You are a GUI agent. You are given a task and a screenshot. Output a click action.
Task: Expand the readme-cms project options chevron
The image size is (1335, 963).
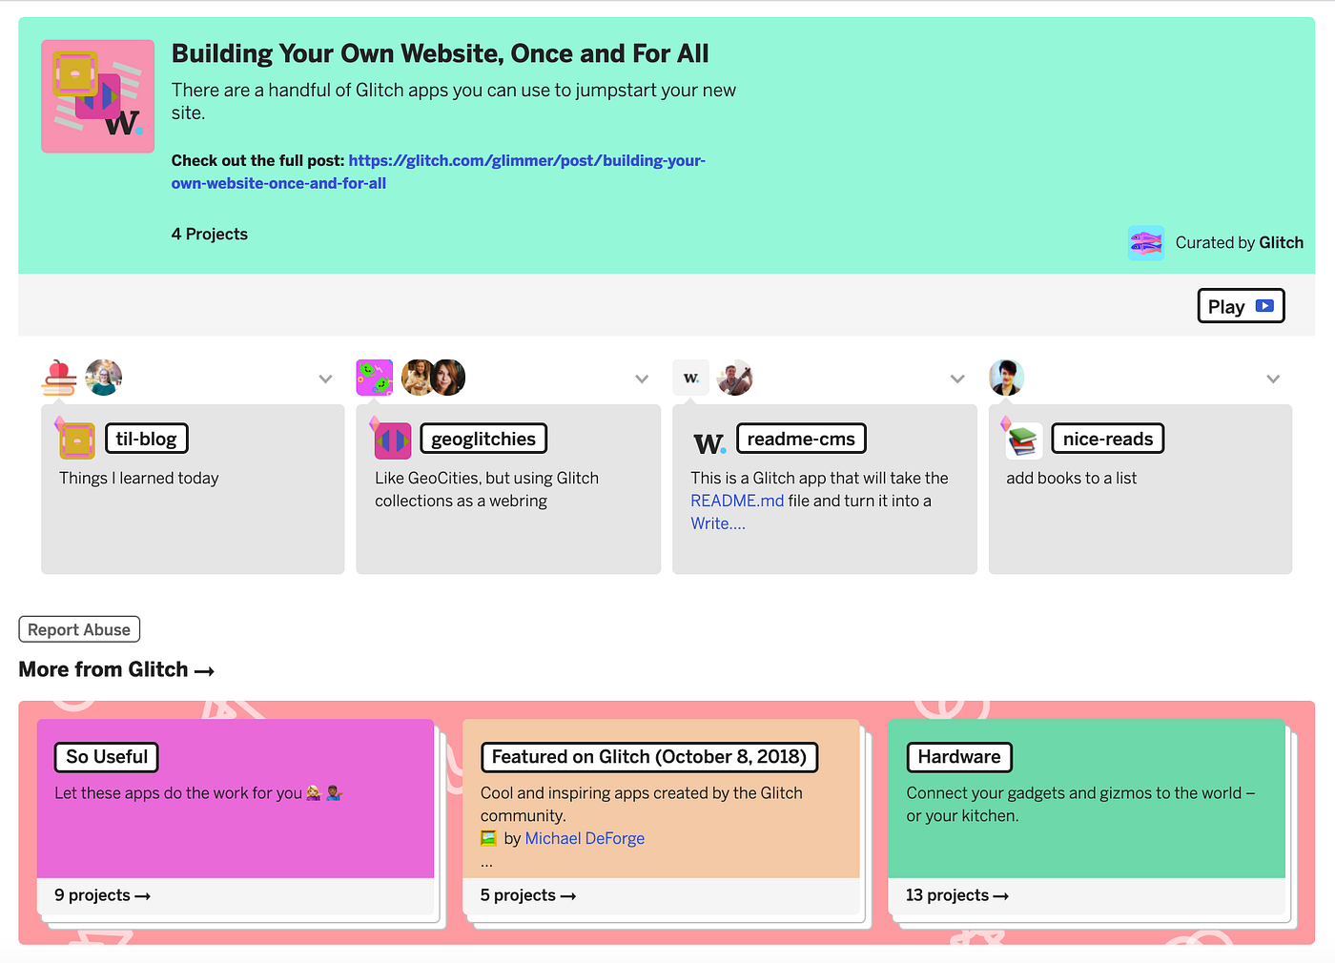pyautogui.click(x=957, y=379)
